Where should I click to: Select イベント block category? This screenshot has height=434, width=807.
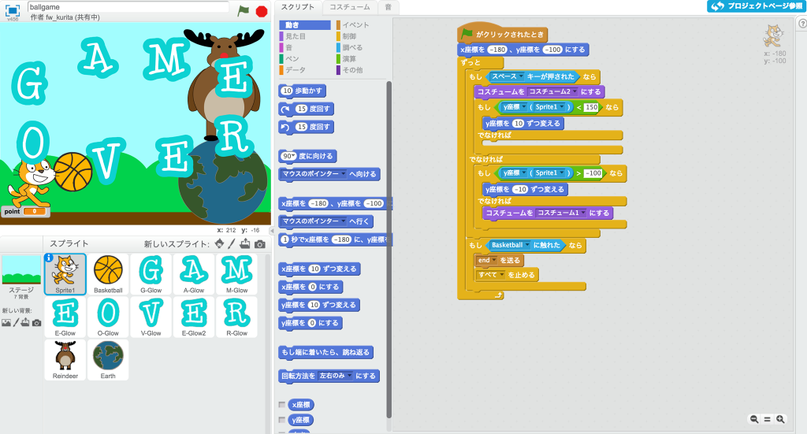(355, 24)
